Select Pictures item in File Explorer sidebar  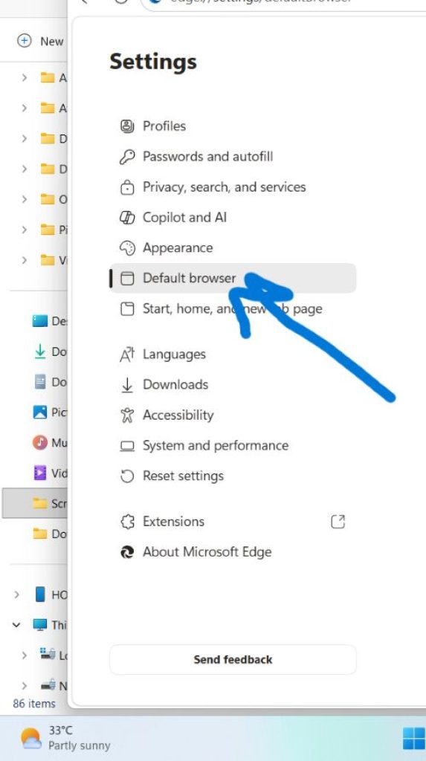pyautogui.click(x=48, y=412)
